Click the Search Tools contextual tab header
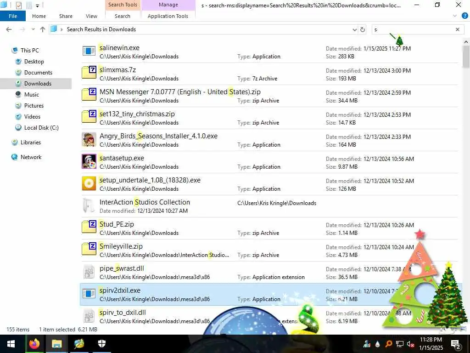 (x=123, y=5)
